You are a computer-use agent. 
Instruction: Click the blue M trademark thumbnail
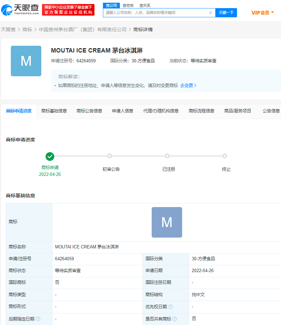point(26,61)
